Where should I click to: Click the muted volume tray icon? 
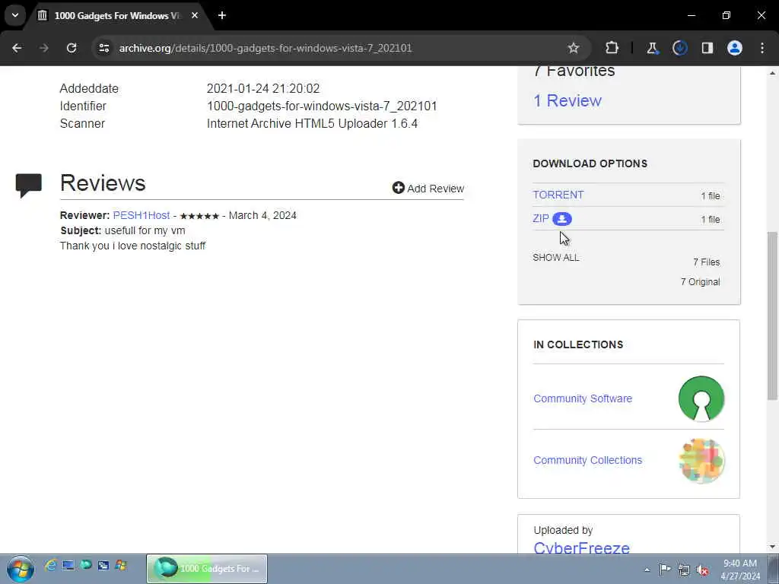[702, 570]
